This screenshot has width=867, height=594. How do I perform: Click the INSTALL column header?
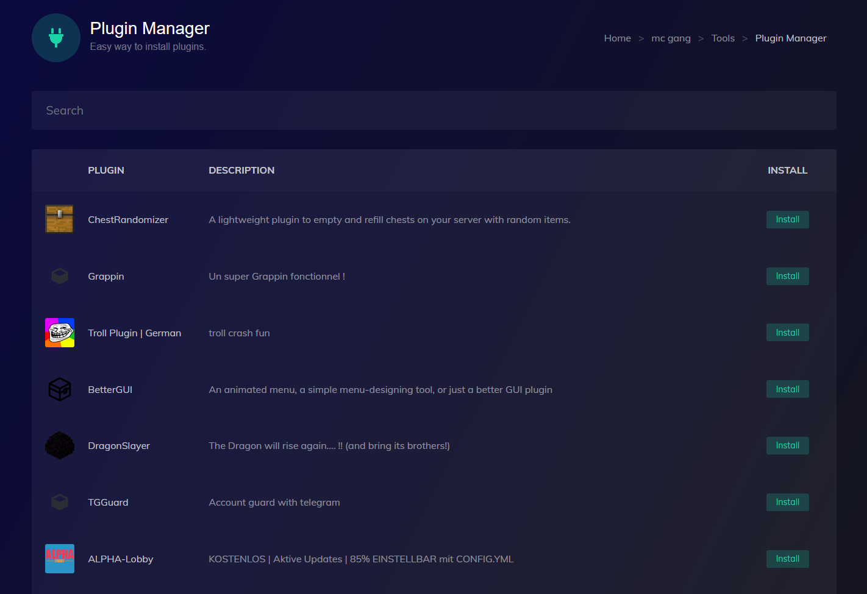[x=787, y=171]
